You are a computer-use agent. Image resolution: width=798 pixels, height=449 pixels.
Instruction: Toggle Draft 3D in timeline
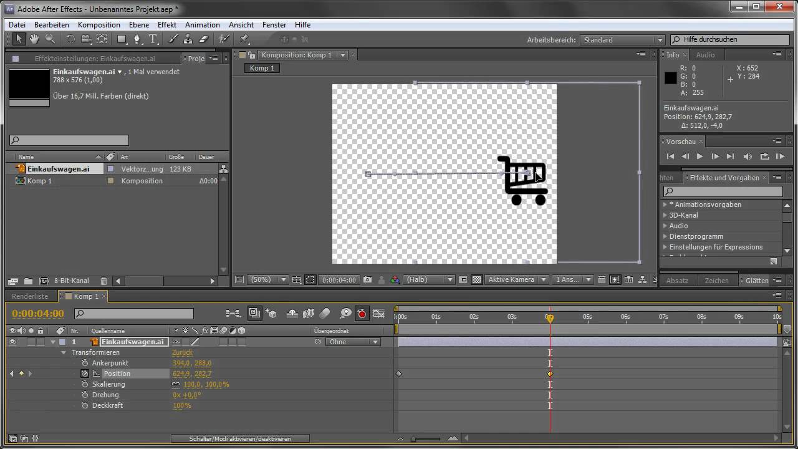pos(271,313)
